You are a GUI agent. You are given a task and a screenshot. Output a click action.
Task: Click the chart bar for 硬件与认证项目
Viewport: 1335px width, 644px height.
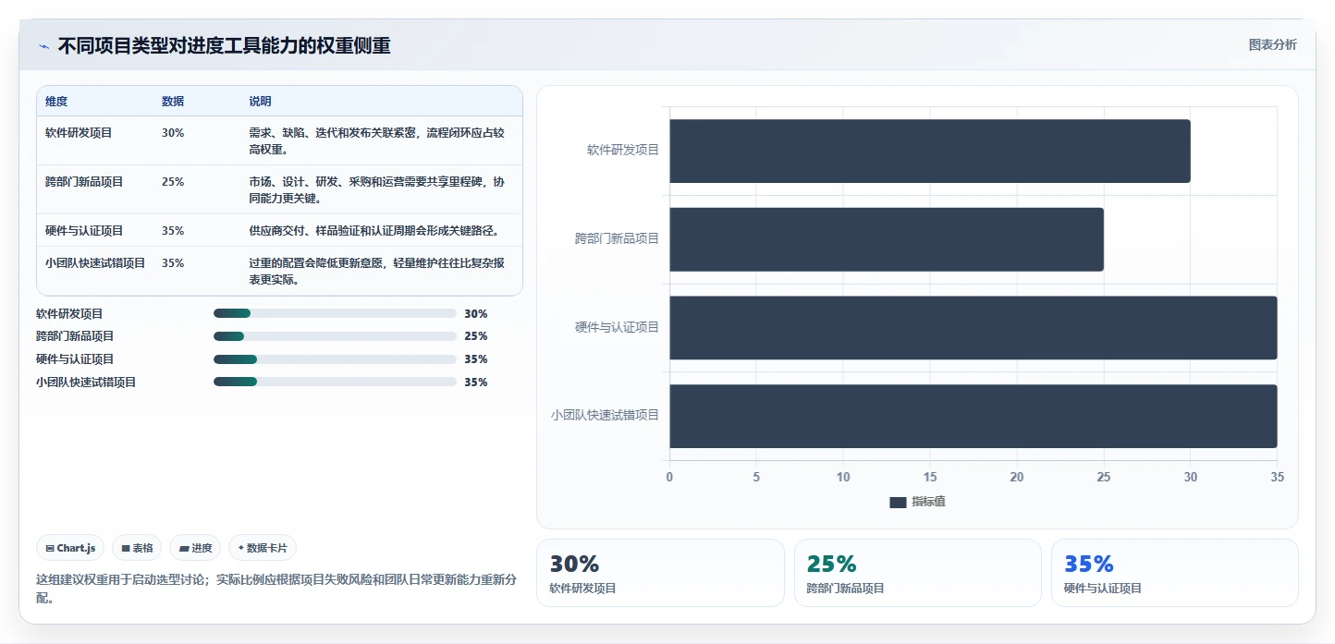(974, 328)
